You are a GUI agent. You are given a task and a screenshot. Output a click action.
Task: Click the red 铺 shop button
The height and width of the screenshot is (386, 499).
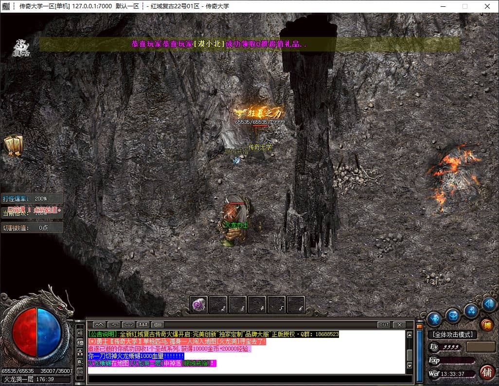coord(487,372)
